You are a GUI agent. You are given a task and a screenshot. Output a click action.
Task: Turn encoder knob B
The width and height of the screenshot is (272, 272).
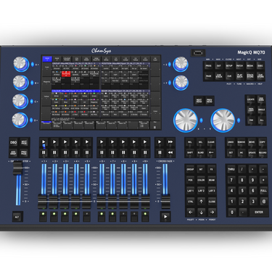tap(21, 83)
